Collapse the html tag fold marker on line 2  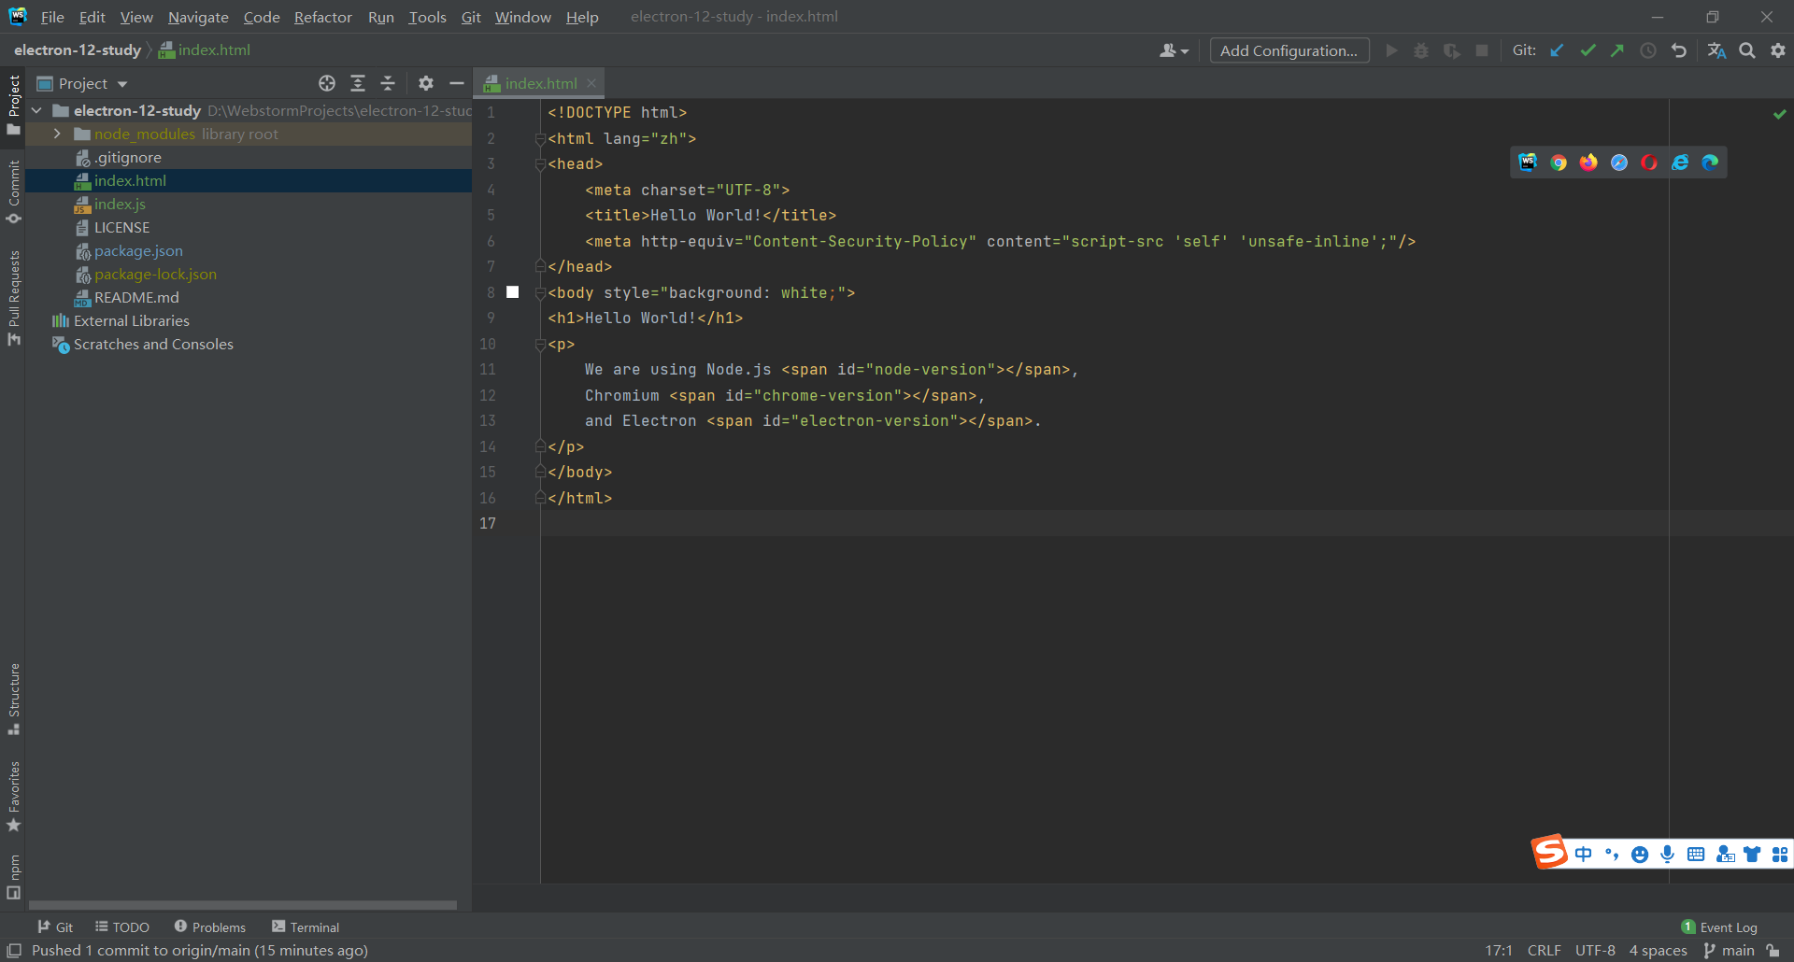click(540, 138)
